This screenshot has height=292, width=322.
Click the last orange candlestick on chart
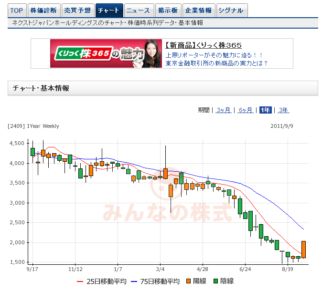click(303, 249)
